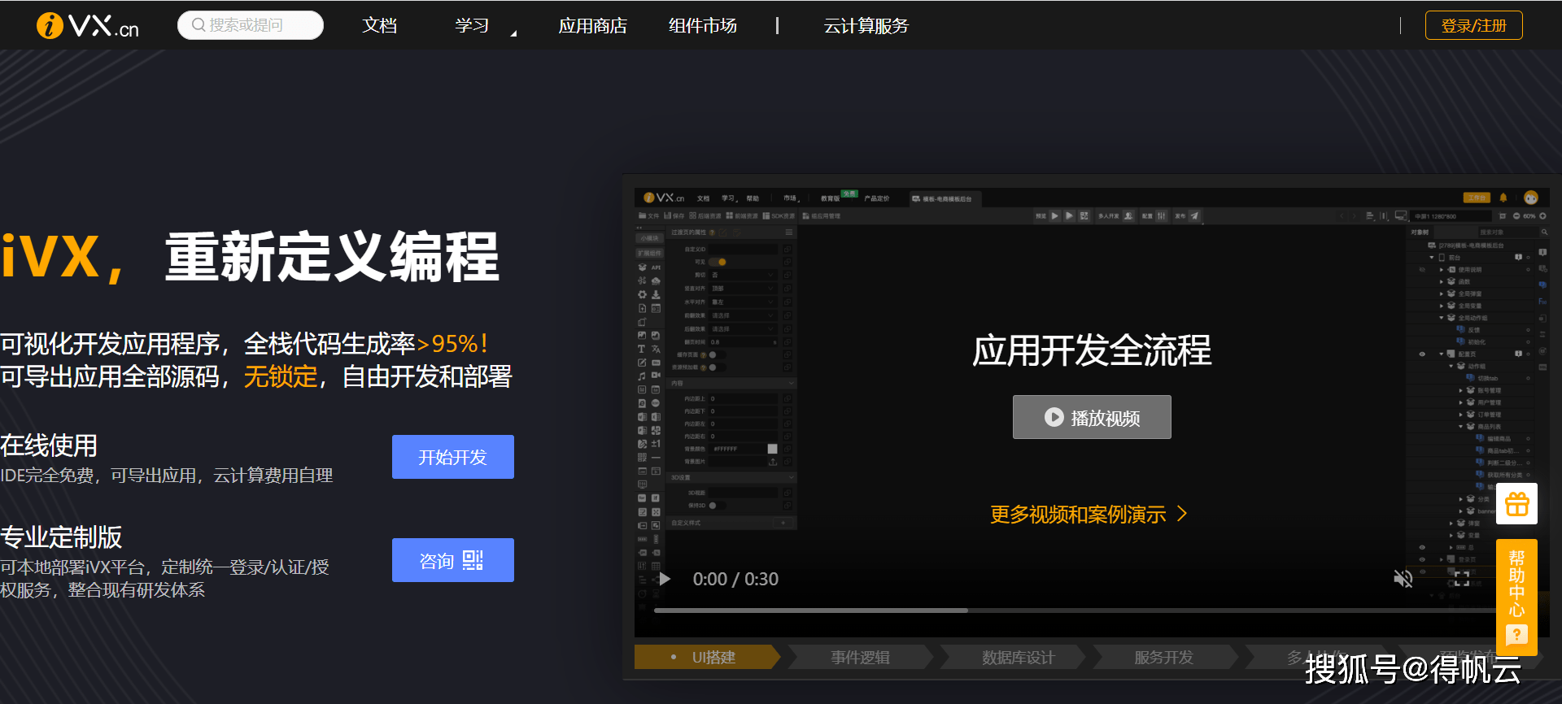The width and height of the screenshot is (1562, 704).
Task: Open 组件市场 page
Action: tap(703, 26)
